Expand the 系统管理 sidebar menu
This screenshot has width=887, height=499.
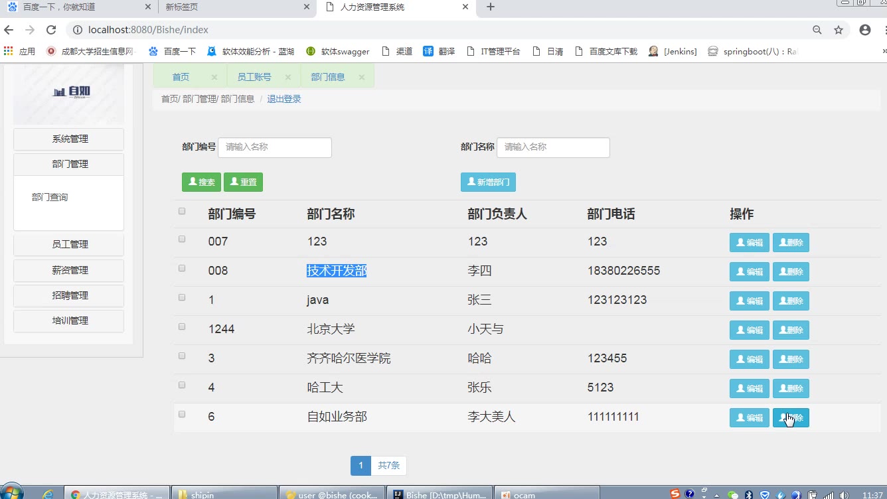tap(69, 139)
